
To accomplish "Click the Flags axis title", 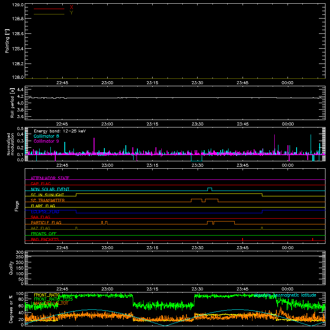I will click(x=16, y=206).
